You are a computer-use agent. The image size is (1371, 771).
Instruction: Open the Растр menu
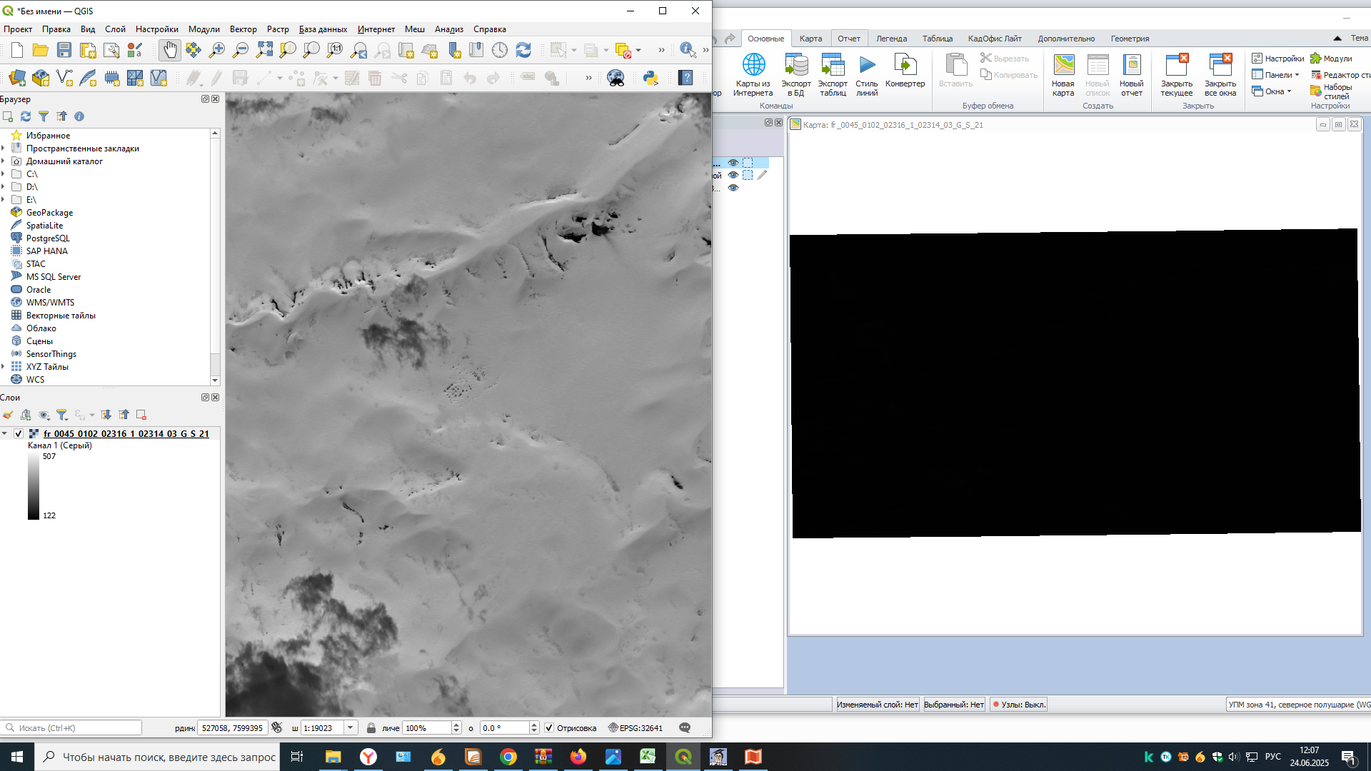(278, 29)
